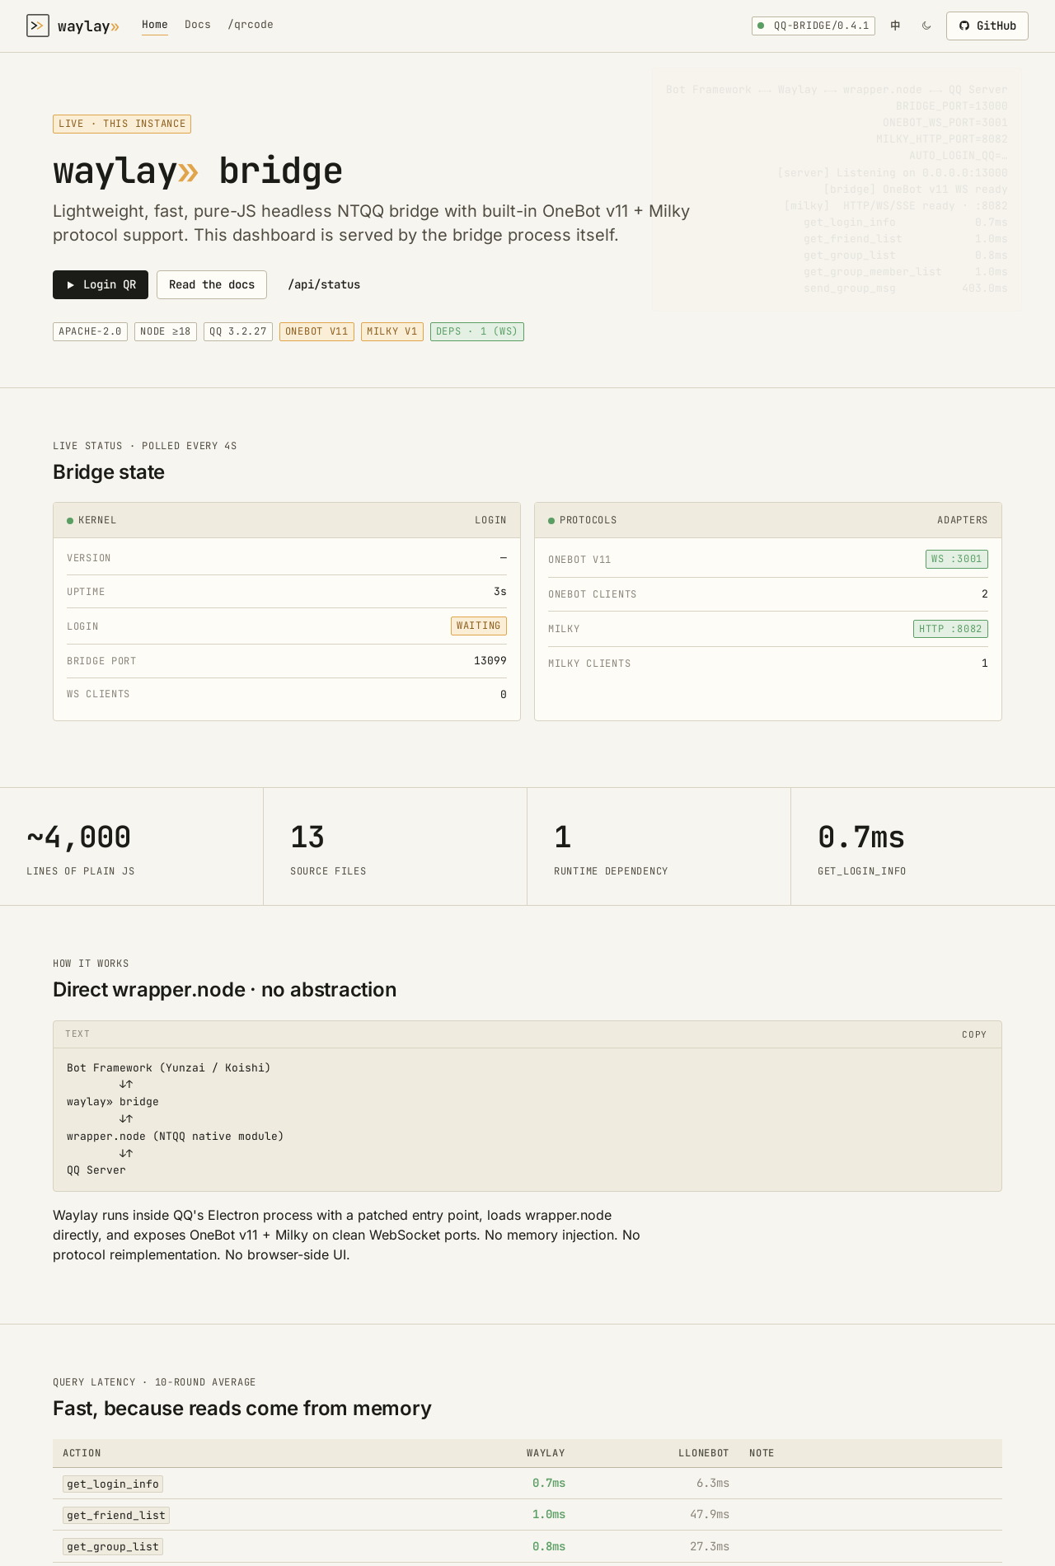This screenshot has width=1055, height=1566.
Task: Click the ACTION column header
Action: (82, 1453)
